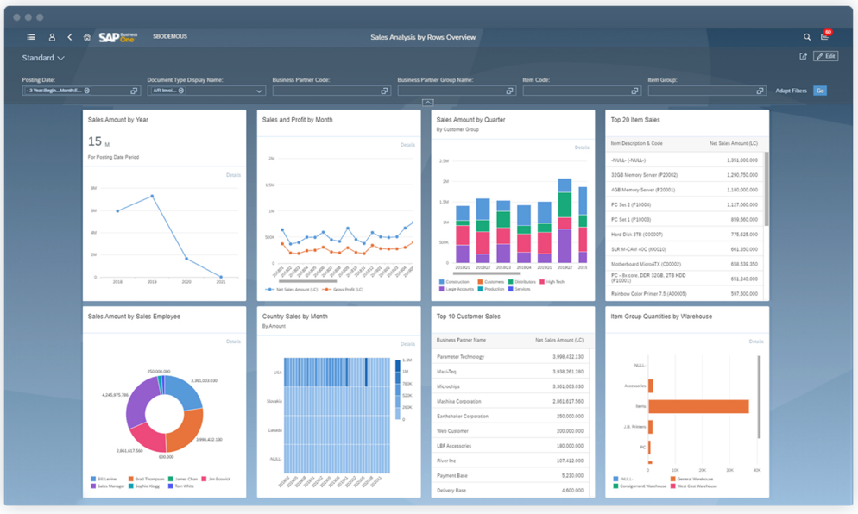Remove the A/R Invoice filter token
Screen dimensions: 858x514
[181, 91]
